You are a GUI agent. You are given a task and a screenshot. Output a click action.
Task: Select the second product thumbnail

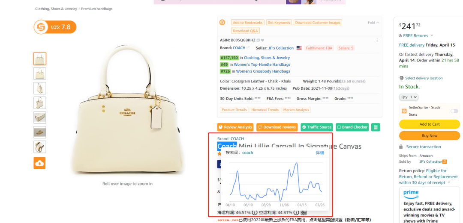pyautogui.click(x=39, y=73)
